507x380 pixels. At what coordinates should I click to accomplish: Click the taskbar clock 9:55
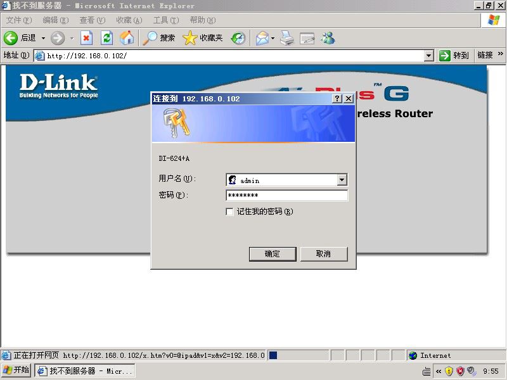pos(491,371)
